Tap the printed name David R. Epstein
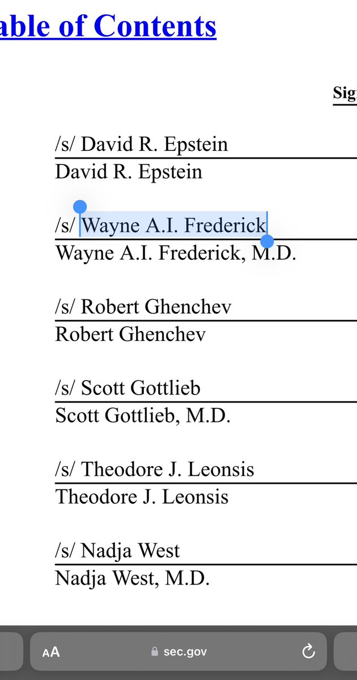357x680 pixels. 129,171
